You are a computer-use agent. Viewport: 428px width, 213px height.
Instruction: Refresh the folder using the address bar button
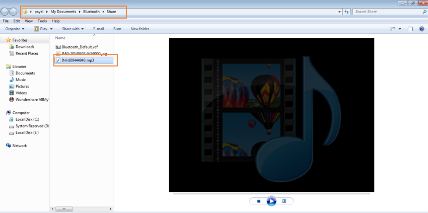coord(346,11)
